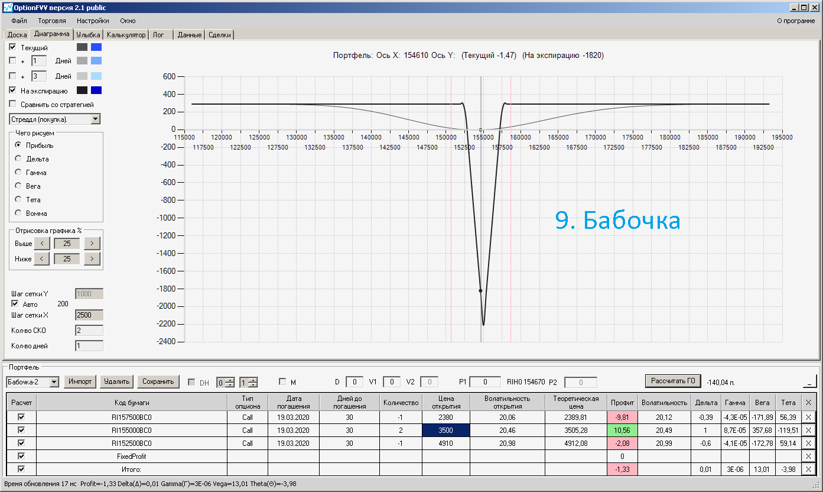Click the blue color swatch for 'Текущий'
The width and height of the screenshot is (823, 492).
tap(96, 47)
